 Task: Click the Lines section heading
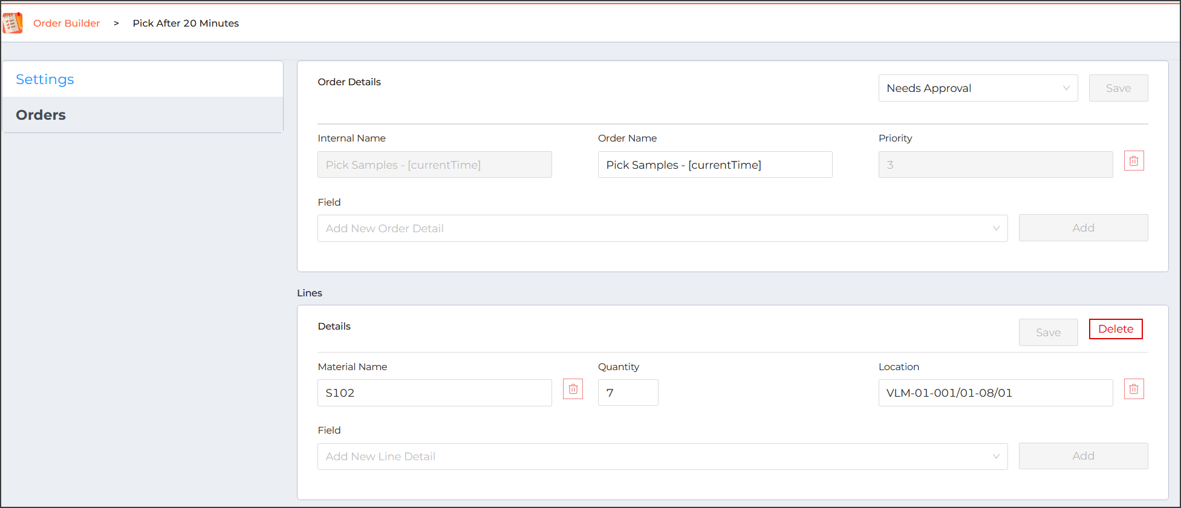click(x=310, y=293)
